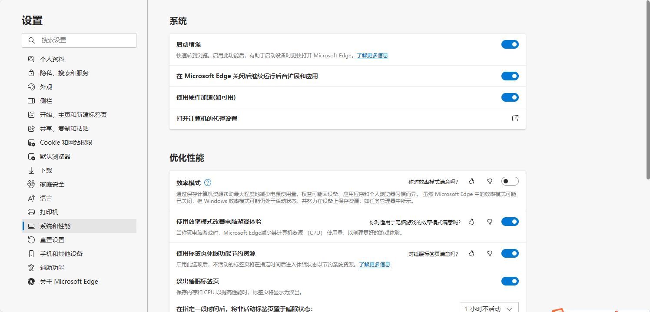The width and height of the screenshot is (650, 312).
Task: Select the 打印机 printer icon
Action: click(30, 212)
